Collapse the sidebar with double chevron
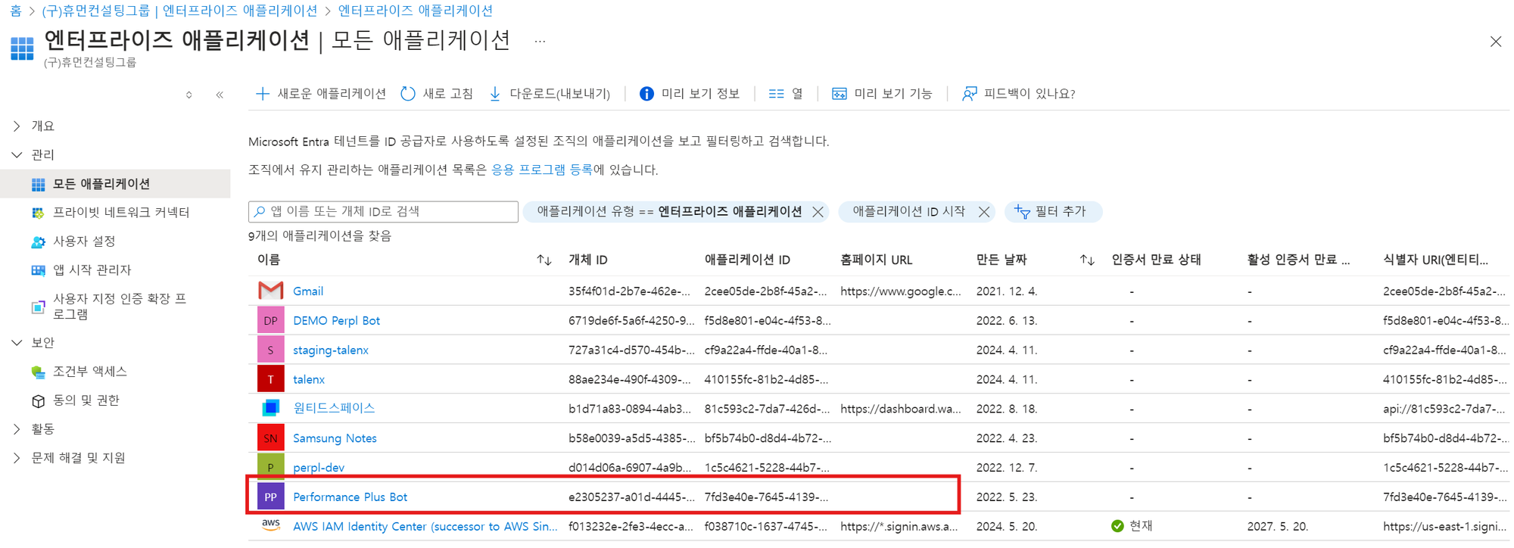This screenshot has width=1514, height=548. [220, 95]
